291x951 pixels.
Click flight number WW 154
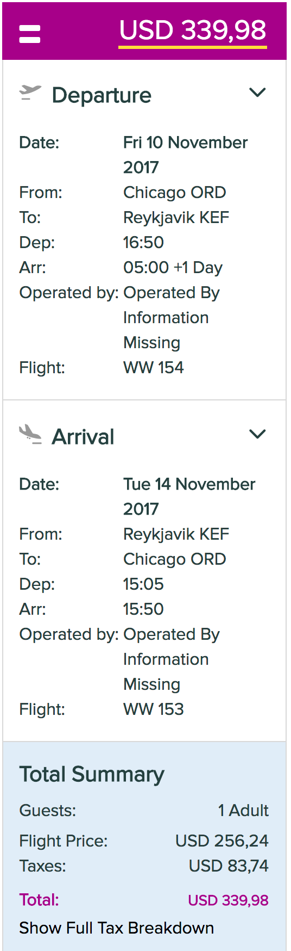[154, 367]
